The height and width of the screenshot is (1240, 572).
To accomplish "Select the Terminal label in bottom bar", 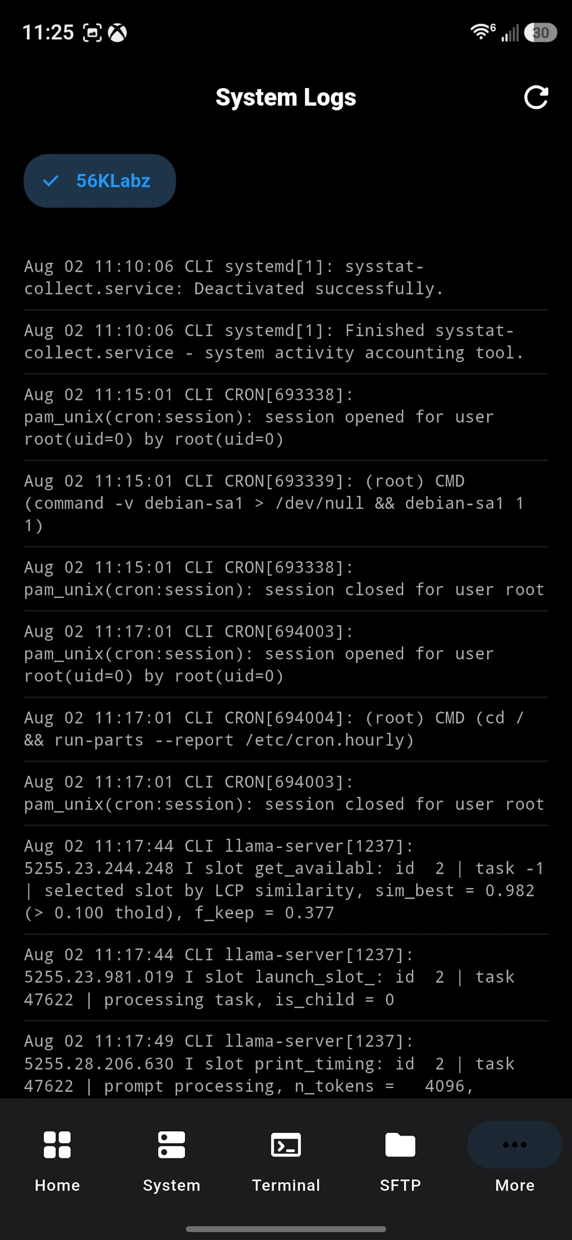I will (286, 1185).
